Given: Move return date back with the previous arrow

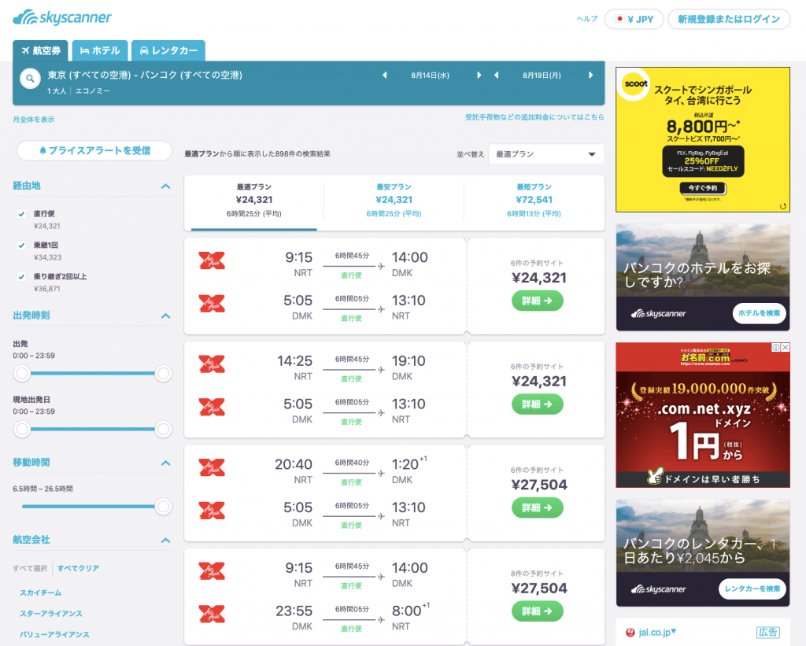Looking at the screenshot, I should pos(496,76).
